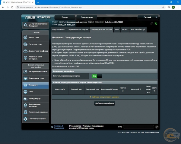Click the Быстрая настройка Интернет icon

pos(25,25)
